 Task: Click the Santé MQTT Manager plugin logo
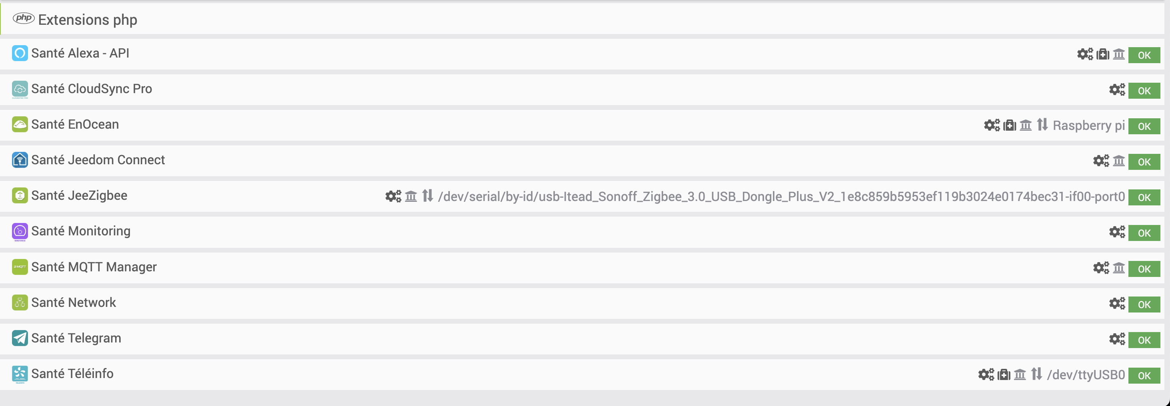20,267
